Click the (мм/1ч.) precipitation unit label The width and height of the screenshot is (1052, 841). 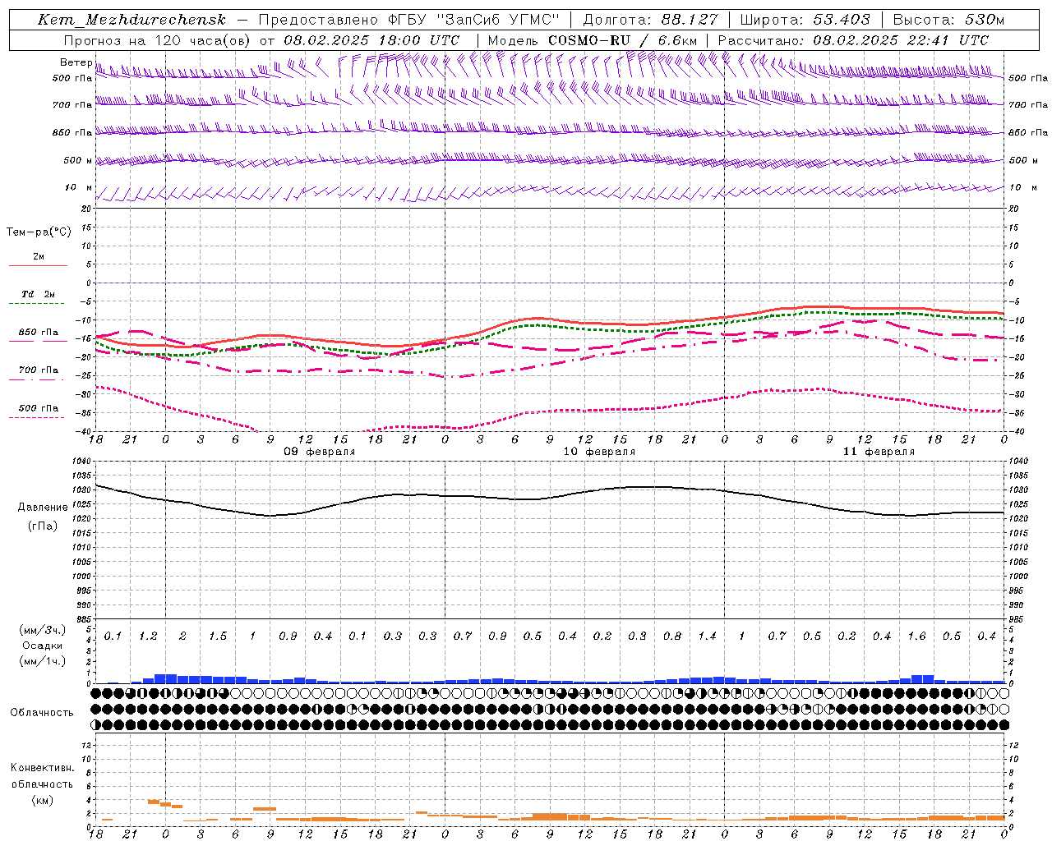tap(43, 661)
